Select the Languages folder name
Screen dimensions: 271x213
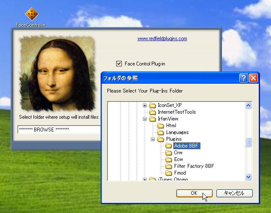click(x=177, y=132)
